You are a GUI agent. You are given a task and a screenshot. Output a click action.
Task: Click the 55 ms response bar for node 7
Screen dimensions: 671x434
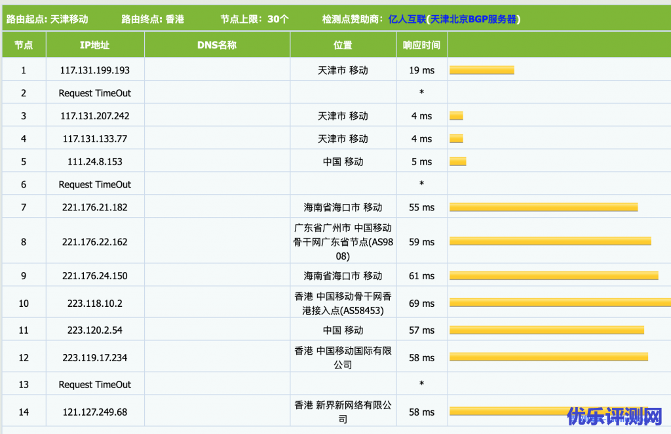[543, 207]
